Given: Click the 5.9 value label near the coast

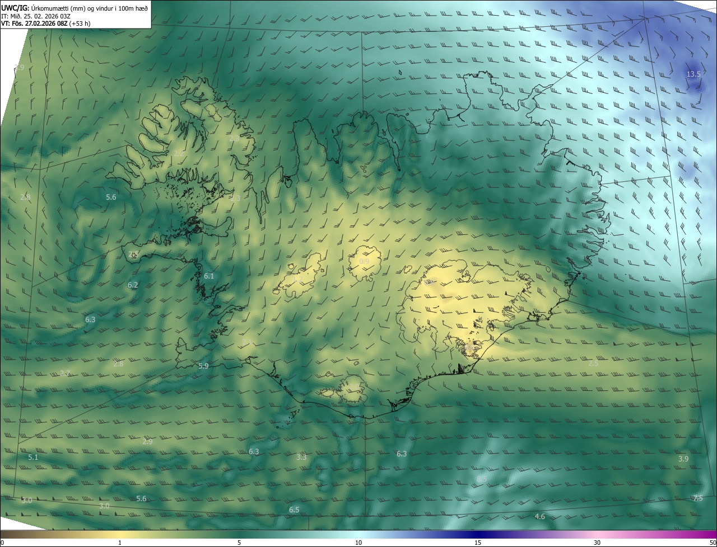Looking at the screenshot, I should pos(203,366).
